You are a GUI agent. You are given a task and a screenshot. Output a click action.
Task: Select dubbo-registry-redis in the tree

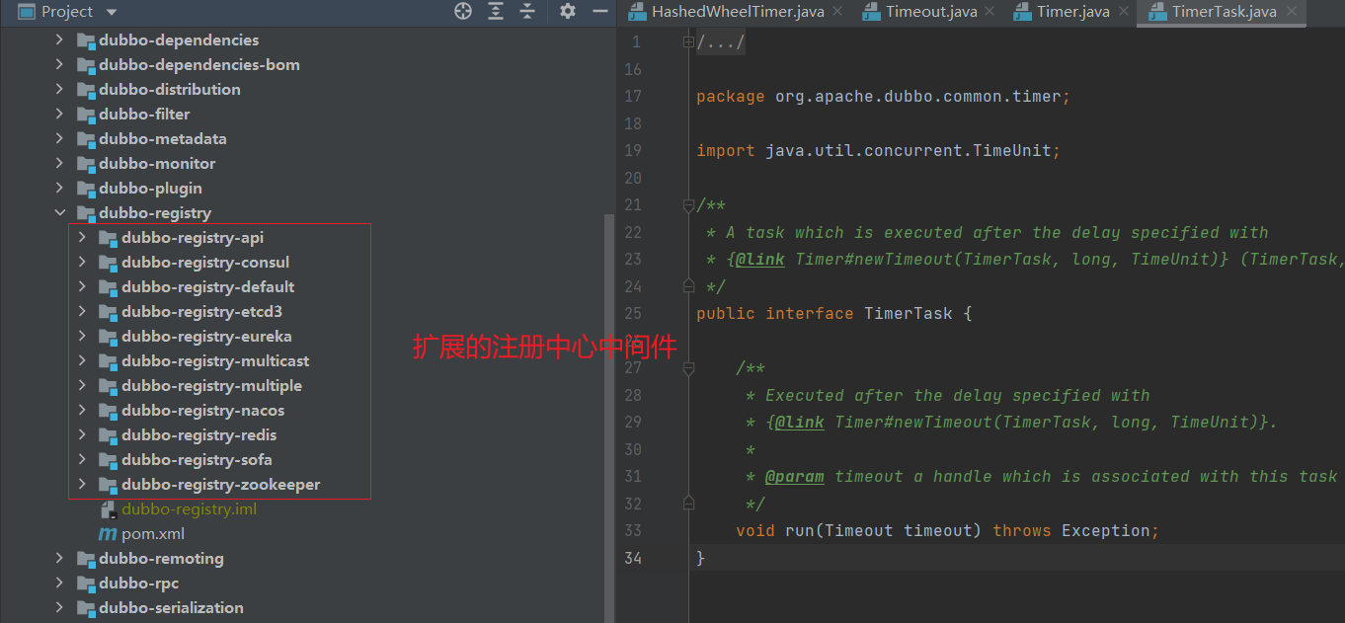[x=199, y=434]
